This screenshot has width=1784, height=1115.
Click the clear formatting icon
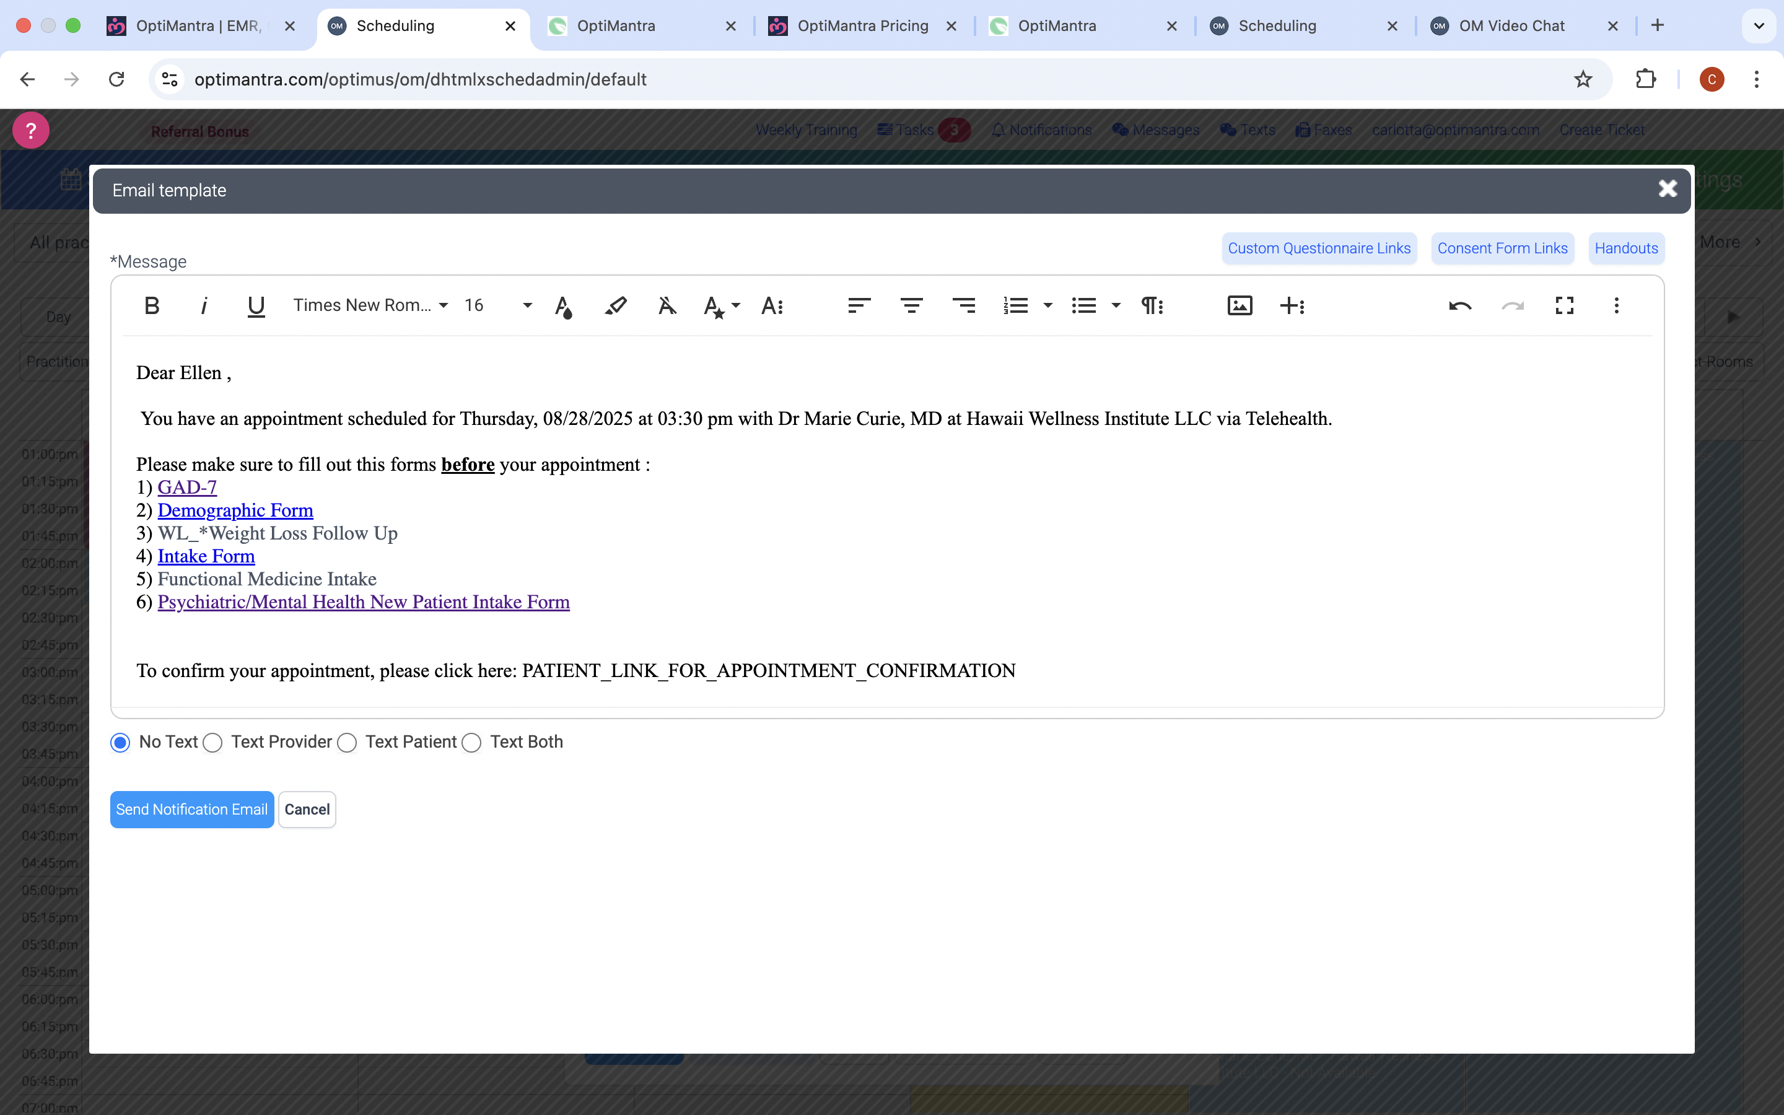tap(667, 305)
